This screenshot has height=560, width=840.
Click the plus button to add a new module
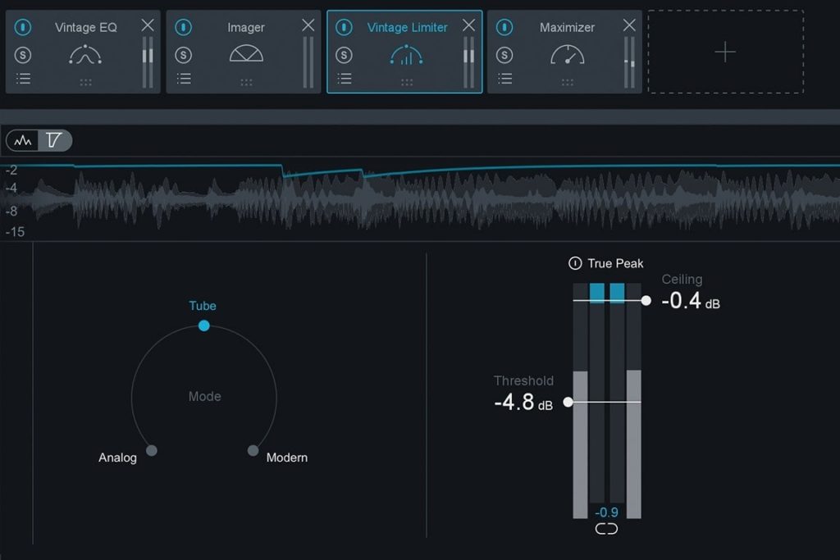coord(725,52)
